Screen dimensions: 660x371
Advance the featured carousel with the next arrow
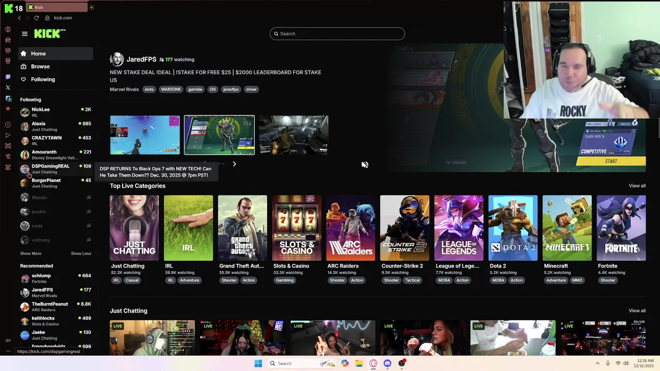[x=234, y=164]
